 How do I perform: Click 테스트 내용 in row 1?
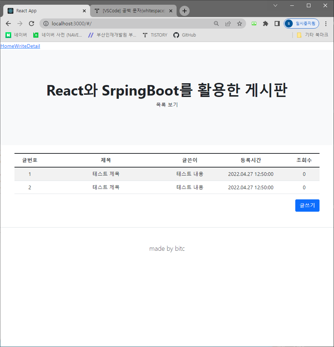[190, 174]
